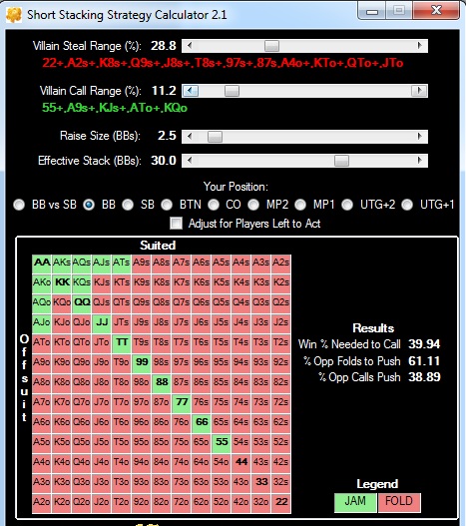This screenshot has width=466, height=526.
Task: Click right arrow of Raise Size slider
Action: pos(420,136)
